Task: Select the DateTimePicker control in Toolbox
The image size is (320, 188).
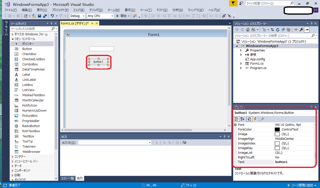Action: click(x=32, y=69)
